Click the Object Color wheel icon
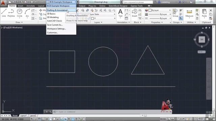The height and width of the screenshot is (121, 216). coord(146,10)
